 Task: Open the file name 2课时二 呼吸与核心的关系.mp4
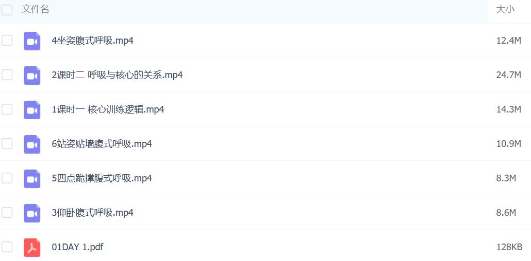click(x=117, y=75)
